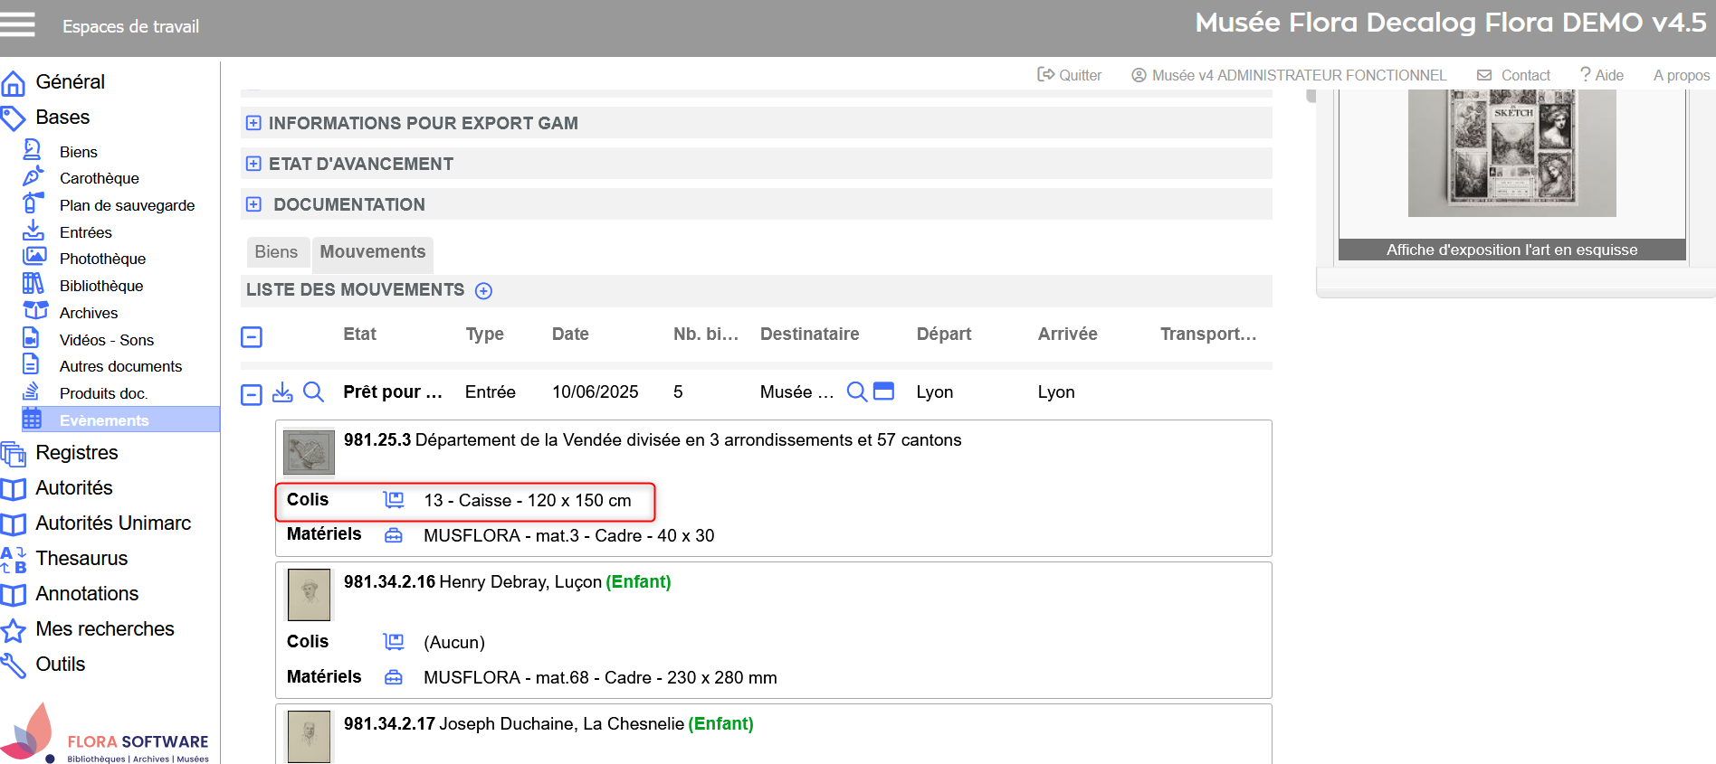
Task: Open Photothèque in the sidebar
Action: [x=102, y=259]
